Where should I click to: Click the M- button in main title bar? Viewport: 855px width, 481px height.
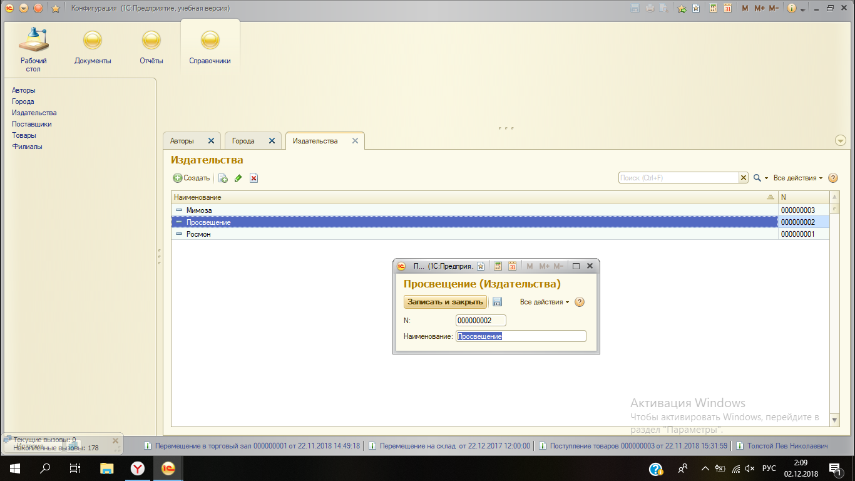point(774,9)
